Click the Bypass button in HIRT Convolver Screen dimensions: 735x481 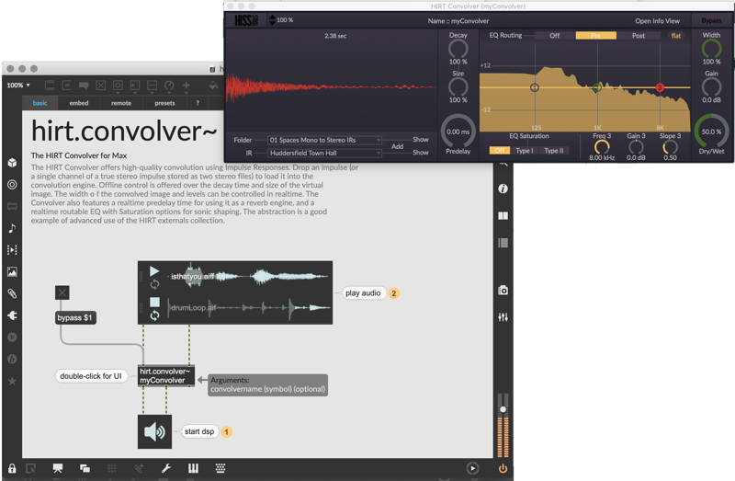click(x=711, y=20)
